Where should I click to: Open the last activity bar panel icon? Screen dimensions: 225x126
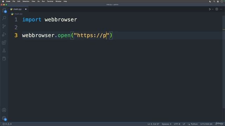coord(4,58)
